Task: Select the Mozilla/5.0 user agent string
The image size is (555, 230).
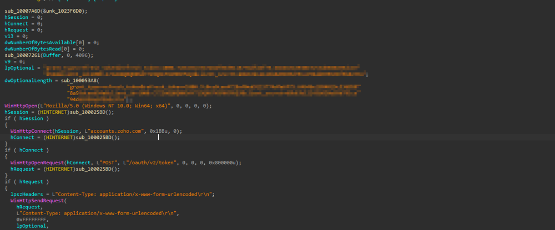Action: coord(107,106)
